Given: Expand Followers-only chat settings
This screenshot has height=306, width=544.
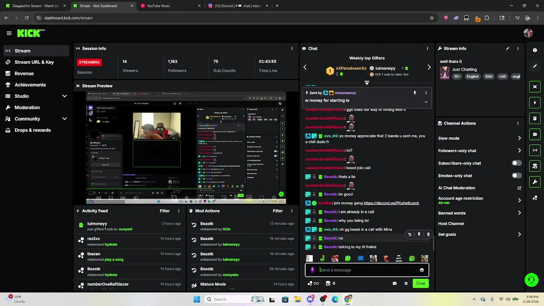Looking at the screenshot, I should pos(519,150).
